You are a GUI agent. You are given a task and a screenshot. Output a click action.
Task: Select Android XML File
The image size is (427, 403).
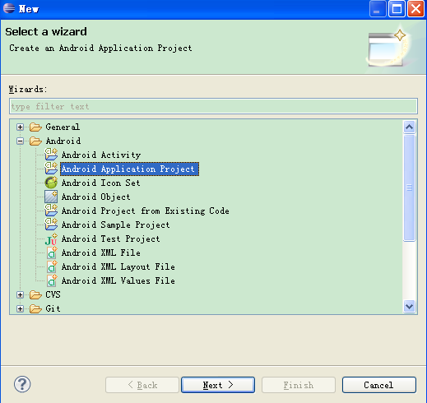pyautogui.click(x=101, y=252)
